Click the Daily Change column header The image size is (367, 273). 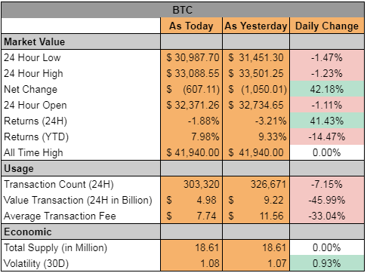click(327, 26)
